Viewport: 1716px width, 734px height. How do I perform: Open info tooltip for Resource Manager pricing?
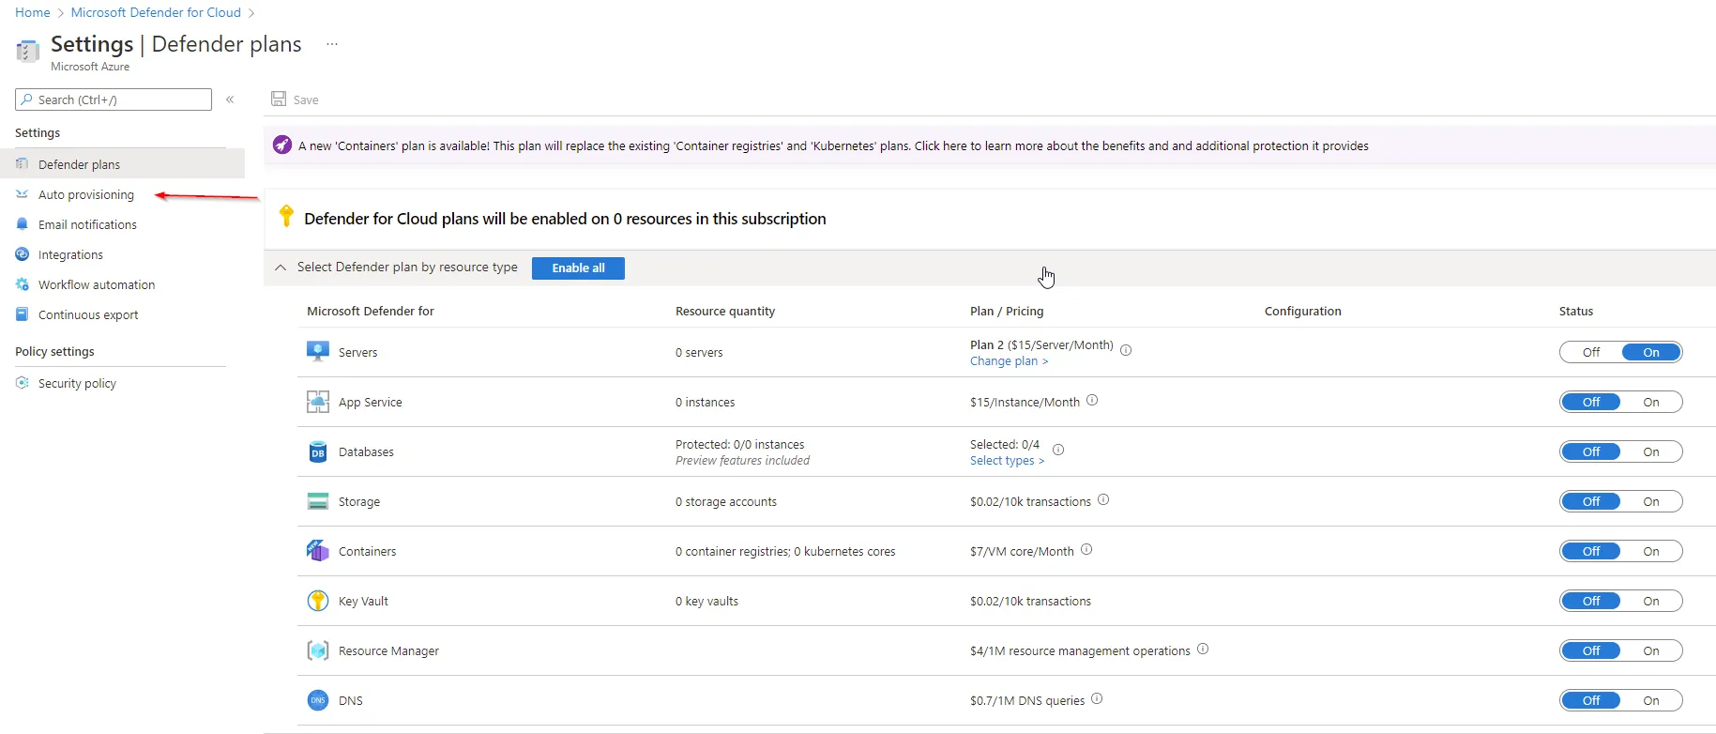click(1203, 649)
